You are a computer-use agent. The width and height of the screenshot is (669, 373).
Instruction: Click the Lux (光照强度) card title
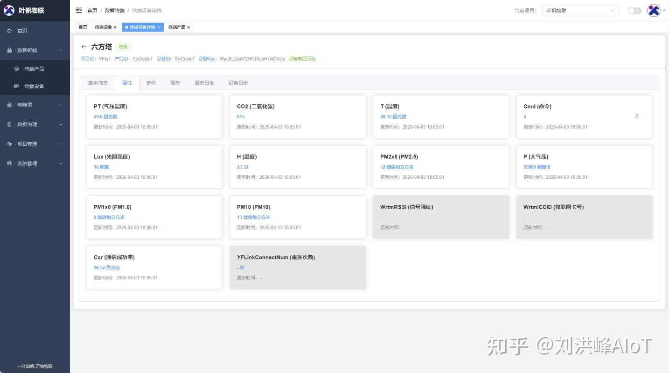coord(112,157)
